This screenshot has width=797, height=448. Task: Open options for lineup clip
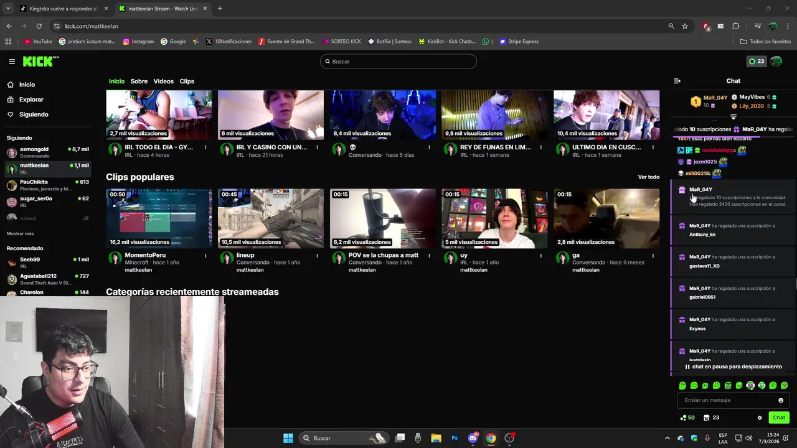(317, 256)
